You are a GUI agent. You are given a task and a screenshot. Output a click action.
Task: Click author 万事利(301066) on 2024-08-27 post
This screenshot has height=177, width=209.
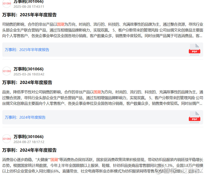28,136
